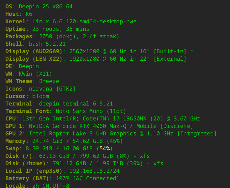Click the WM Theme value Breeze
The width and height of the screenshot is (230, 188).
click(x=49, y=81)
